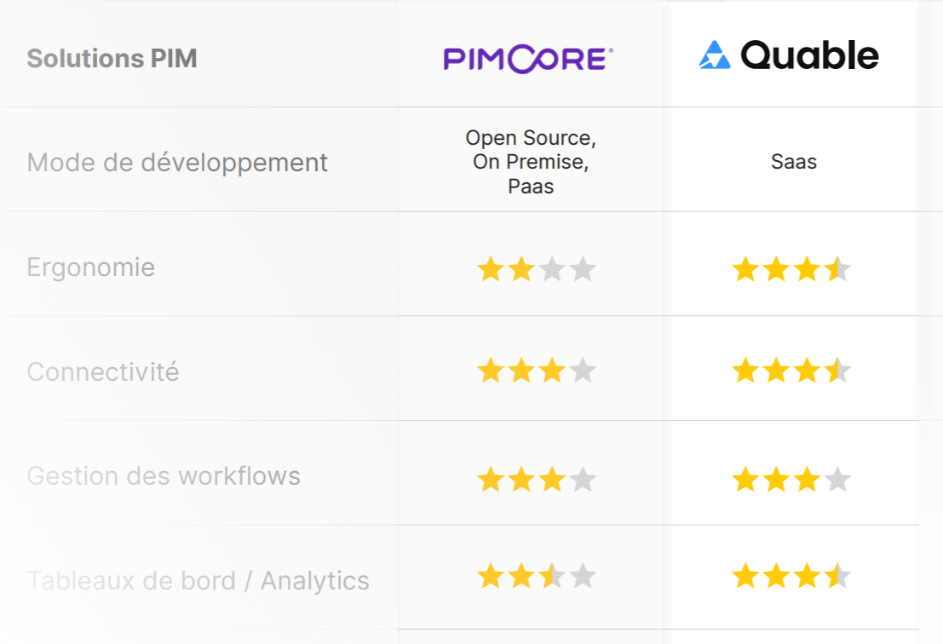Click Pimcore's Gestion des workflows stars
This screenshot has width=943, height=644.
click(537, 480)
